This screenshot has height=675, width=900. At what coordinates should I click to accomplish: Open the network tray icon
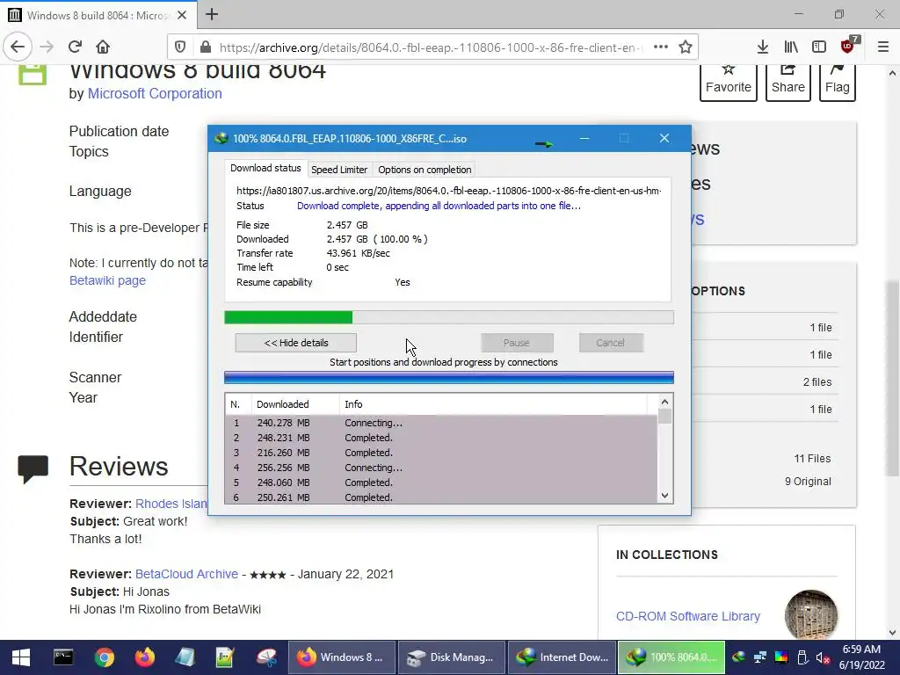pos(760,657)
